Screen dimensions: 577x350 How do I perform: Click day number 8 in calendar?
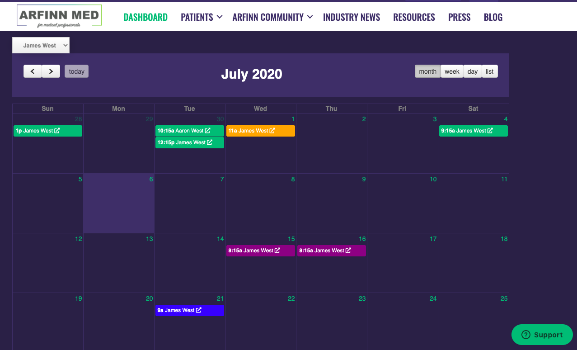point(293,179)
